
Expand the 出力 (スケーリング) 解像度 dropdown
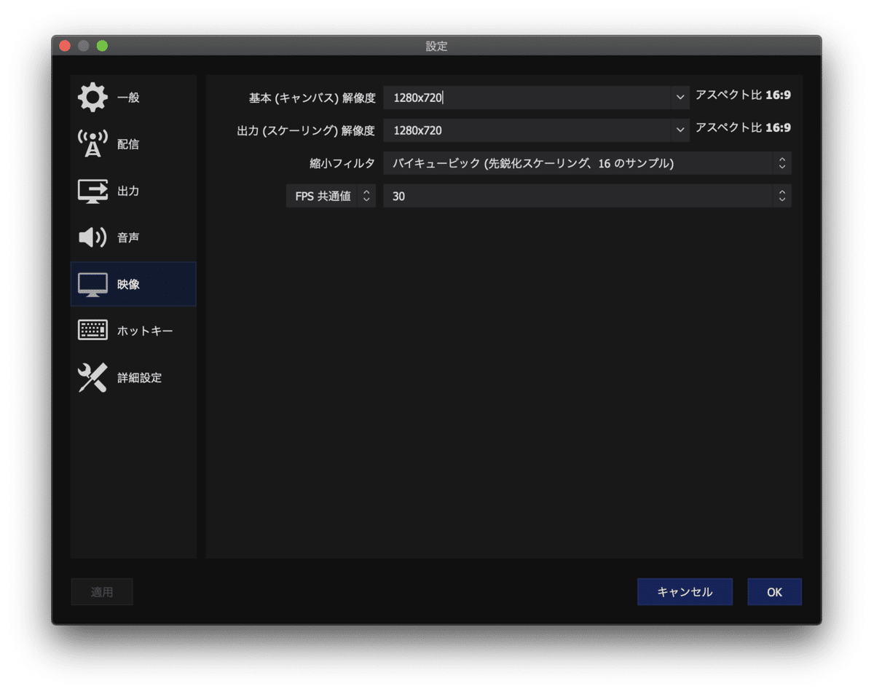click(680, 129)
